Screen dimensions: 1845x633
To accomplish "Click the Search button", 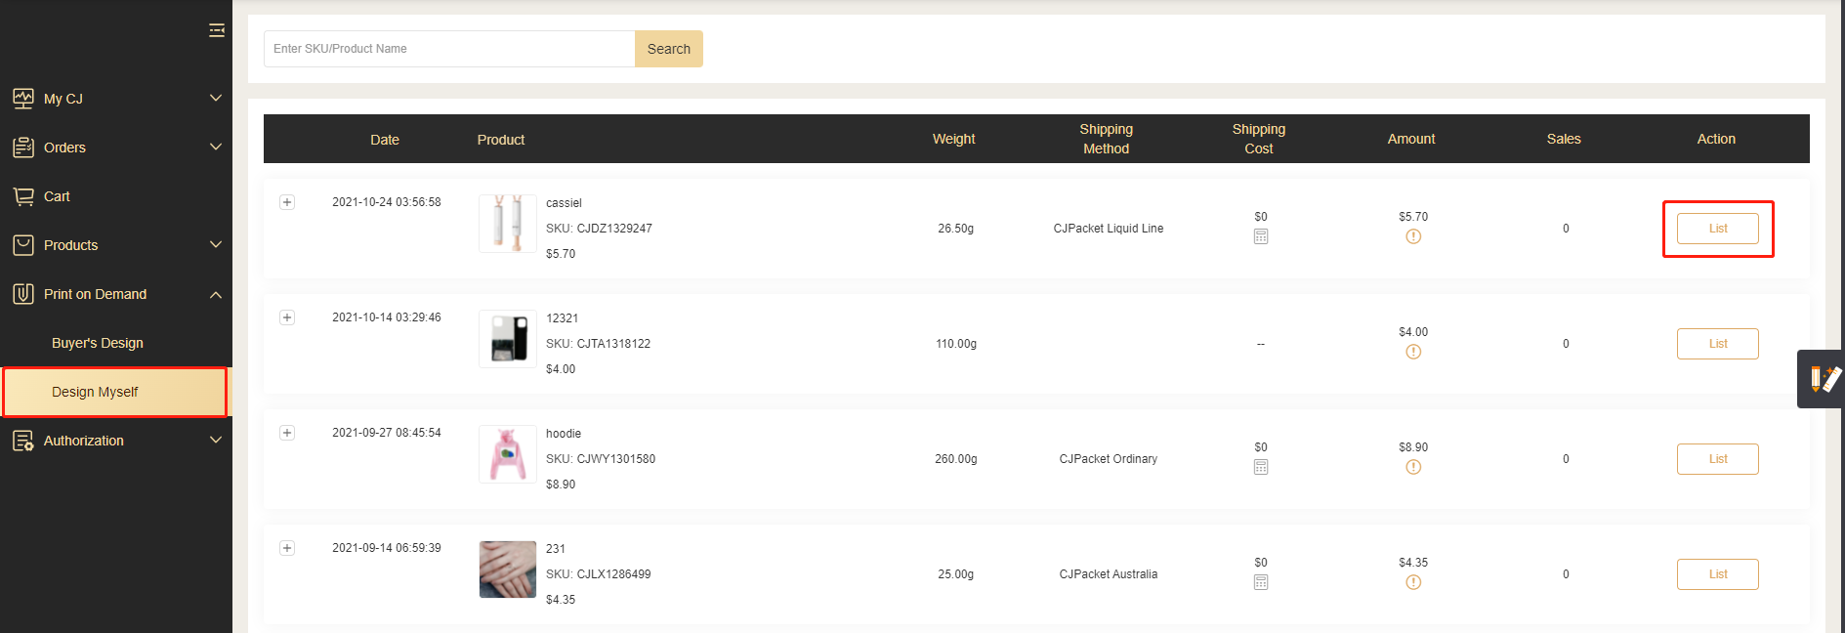I will coord(668,49).
